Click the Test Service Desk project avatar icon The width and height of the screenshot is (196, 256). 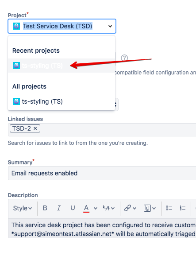click(x=16, y=26)
